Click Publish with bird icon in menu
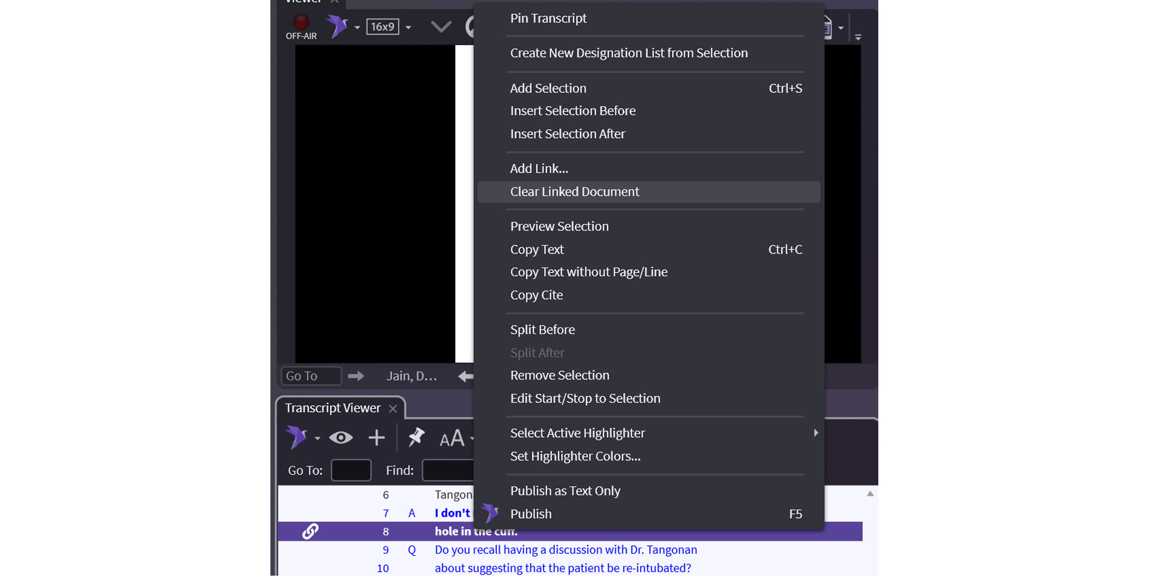The width and height of the screenshot is (1151, 576). [x=530, y=514]
